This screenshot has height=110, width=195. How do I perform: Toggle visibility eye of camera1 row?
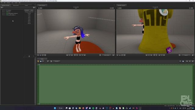coord(3,10)
